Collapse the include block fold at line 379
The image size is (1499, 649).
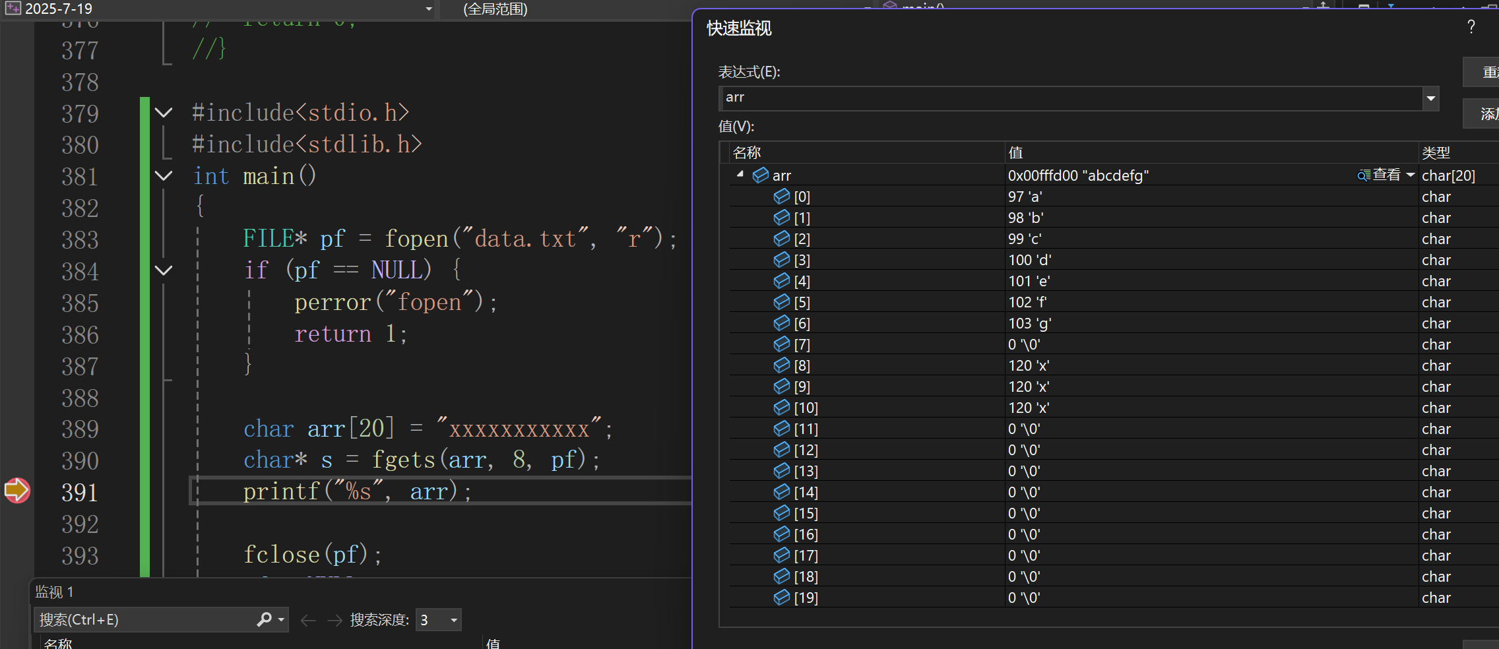coord(164,113)
